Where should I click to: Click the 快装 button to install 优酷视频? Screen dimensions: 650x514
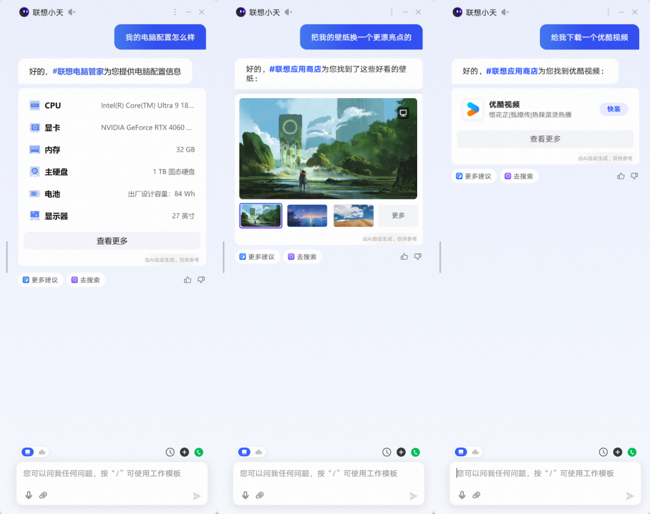pyautogui.click(x=613, y=109)
